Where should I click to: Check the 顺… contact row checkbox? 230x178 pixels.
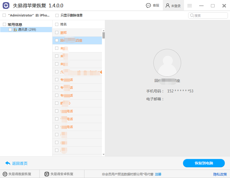tap(57, 103)
